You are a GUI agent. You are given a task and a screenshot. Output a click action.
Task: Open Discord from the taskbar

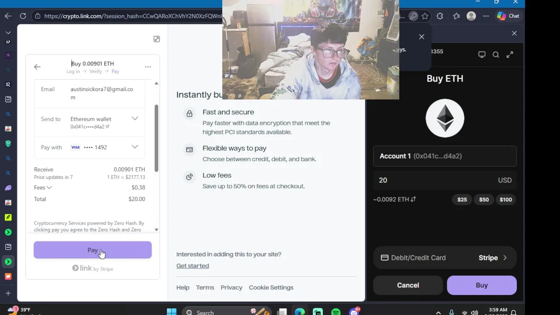[x=354, y=312]
